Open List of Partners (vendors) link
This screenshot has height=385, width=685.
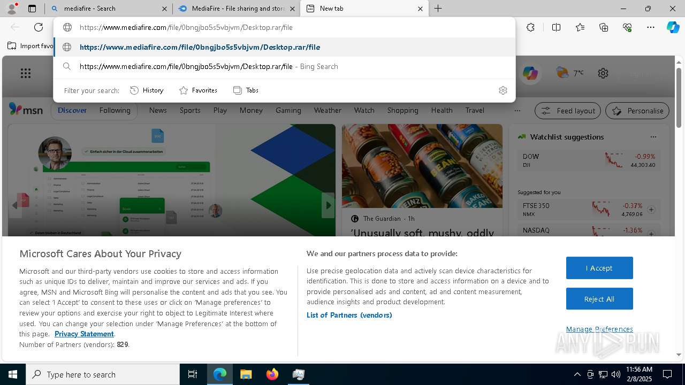tap(349, 315)
